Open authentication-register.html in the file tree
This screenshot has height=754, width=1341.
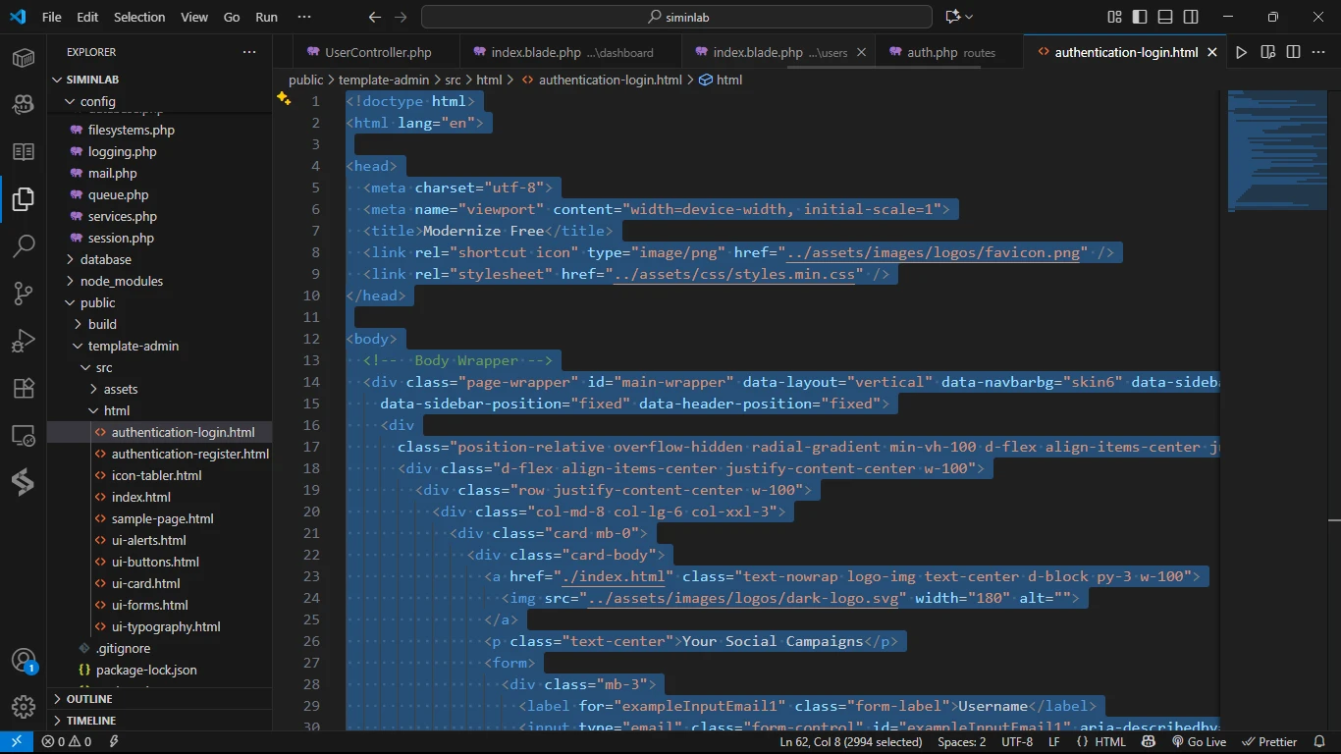pos(189,454)
